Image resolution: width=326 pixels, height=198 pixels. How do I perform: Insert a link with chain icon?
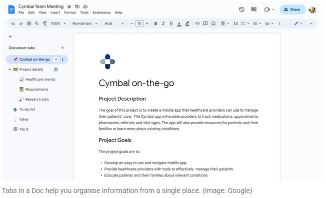pyautogui.click(x=197, y=23)
